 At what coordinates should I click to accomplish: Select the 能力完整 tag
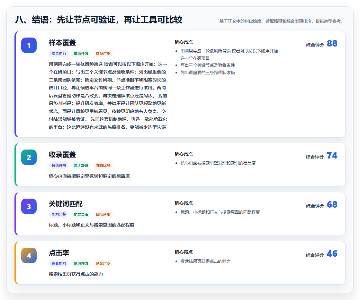tap(59, 214)
